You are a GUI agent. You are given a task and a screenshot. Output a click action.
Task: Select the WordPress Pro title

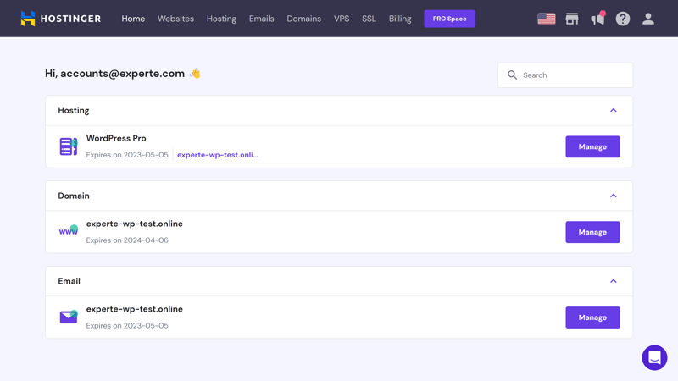tap(116, 138)
